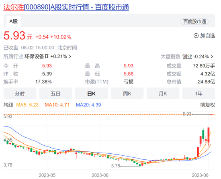The height and width of the screenshot is (179, 221).
Task: Click the +0.54 price change value
Action: pyautogui.click(x=42, y=37)
